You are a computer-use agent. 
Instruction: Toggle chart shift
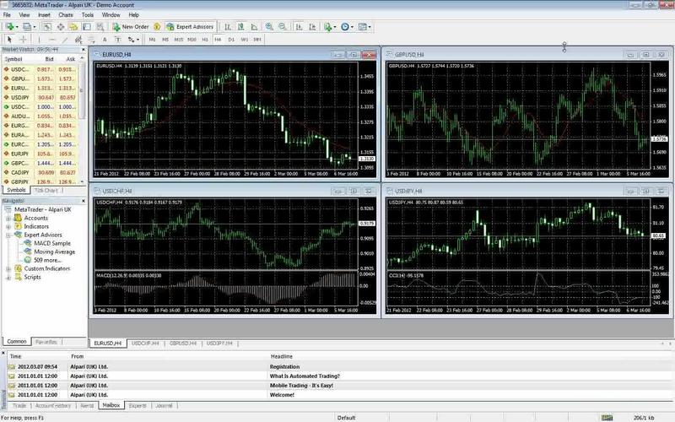[312, 27]
